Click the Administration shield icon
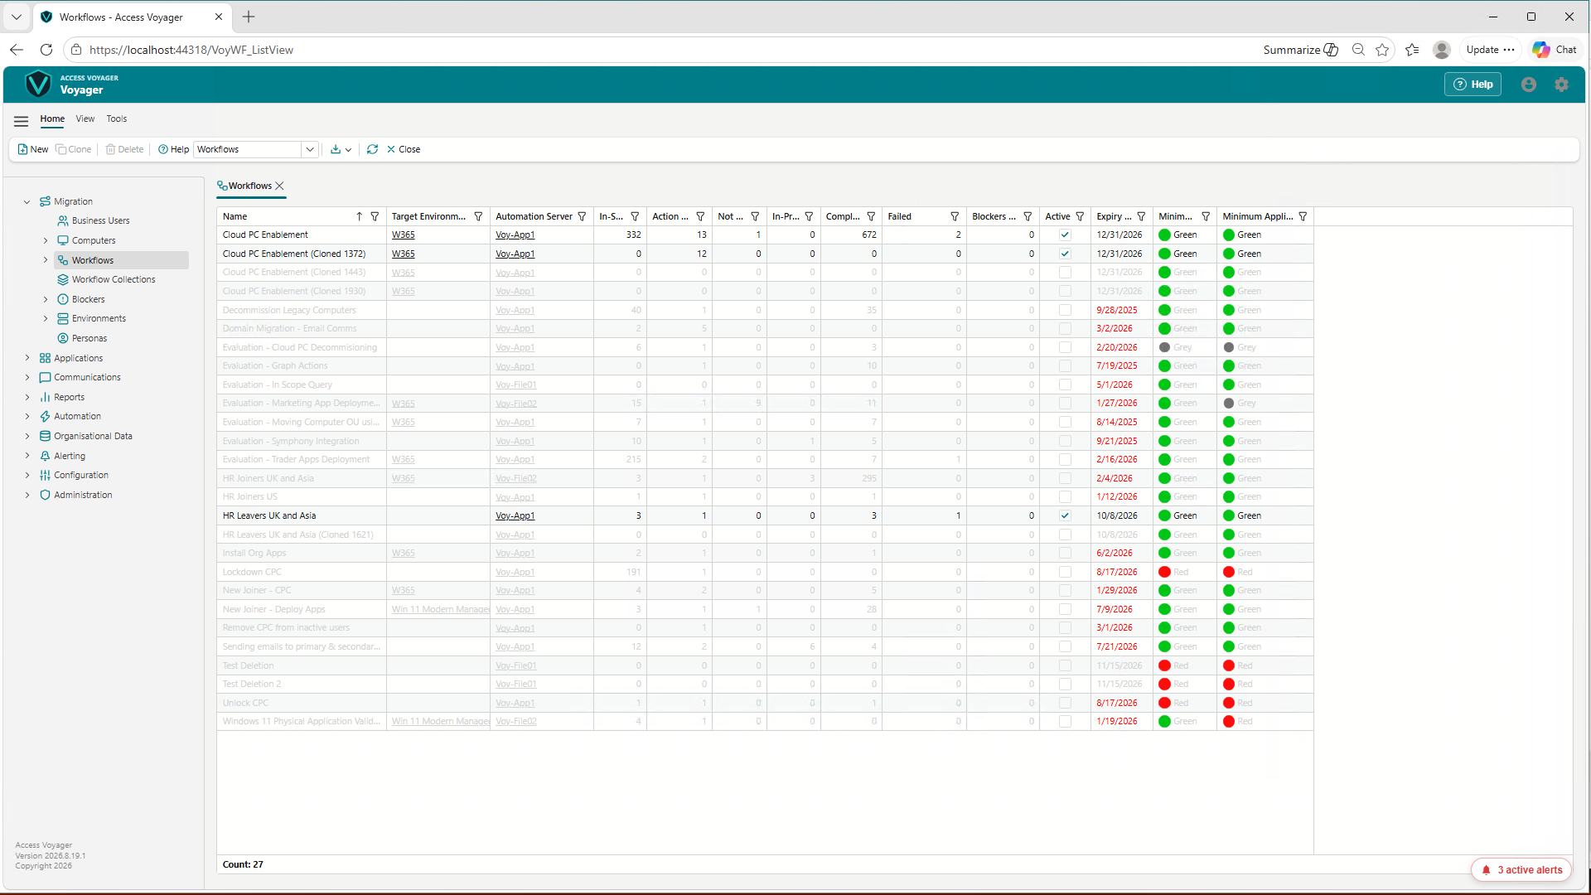 click(45, 496)
